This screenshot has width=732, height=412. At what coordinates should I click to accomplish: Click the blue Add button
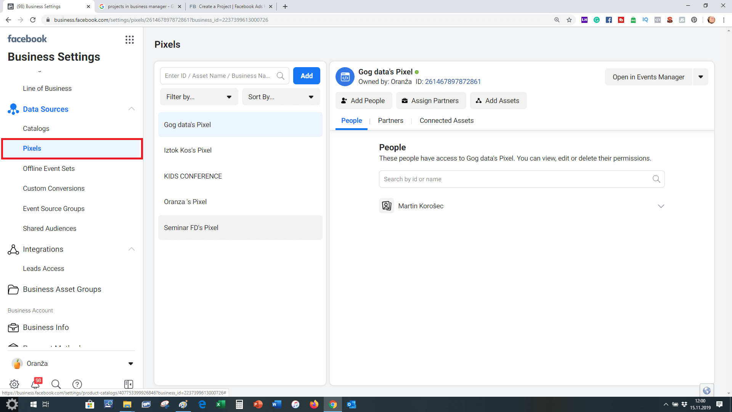(307, 76)
